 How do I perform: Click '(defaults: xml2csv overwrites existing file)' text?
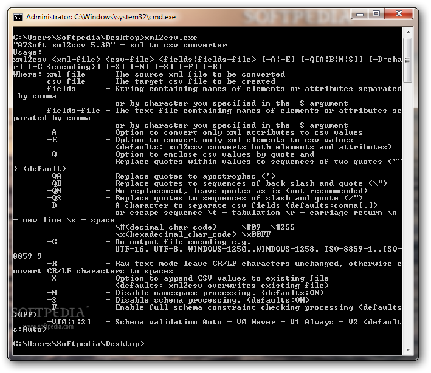coord(222,286)
